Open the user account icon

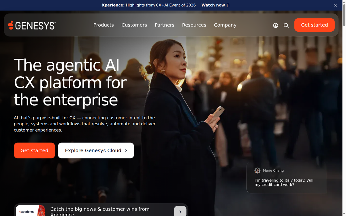pos(276,25)
